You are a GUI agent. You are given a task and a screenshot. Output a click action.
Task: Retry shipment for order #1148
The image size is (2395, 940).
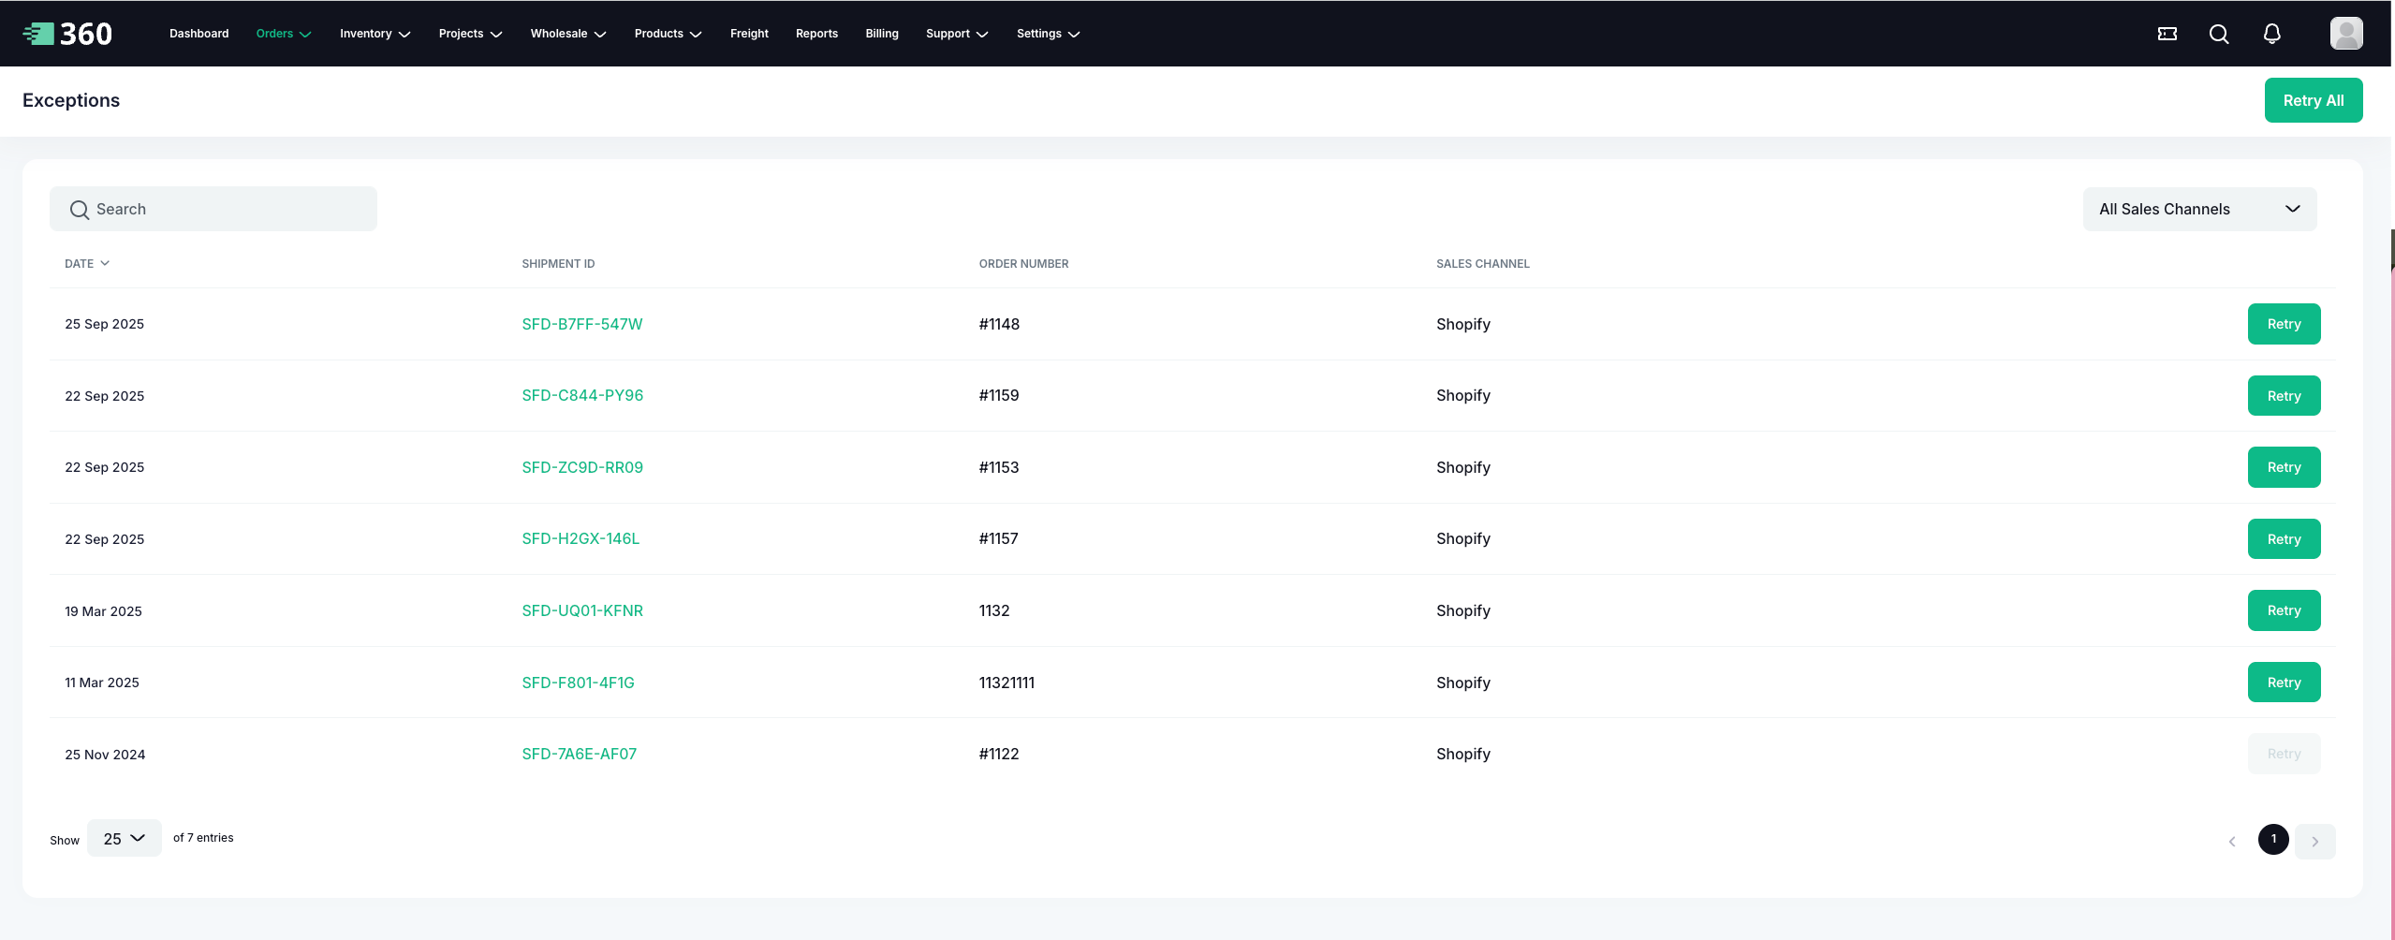pos(2283,324)
